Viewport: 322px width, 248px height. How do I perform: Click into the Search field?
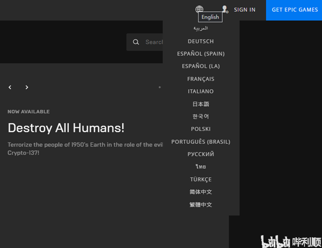pos(144,42)
